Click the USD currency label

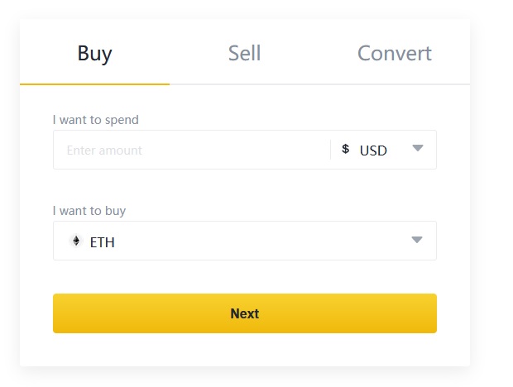pos(373,150)
